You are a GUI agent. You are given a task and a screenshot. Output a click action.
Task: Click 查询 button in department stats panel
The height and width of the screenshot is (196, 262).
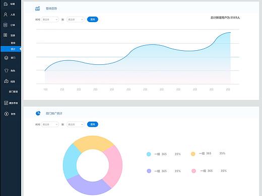pyautogui.click(x=93, y=124)
